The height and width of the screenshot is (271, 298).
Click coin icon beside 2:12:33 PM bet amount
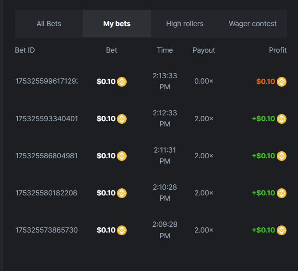(x=122, y=119)
